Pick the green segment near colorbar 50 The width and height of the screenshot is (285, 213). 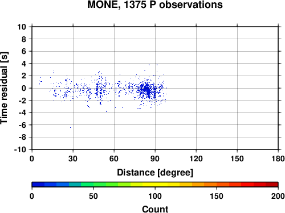pyautogui.click(x=93, y=185)
